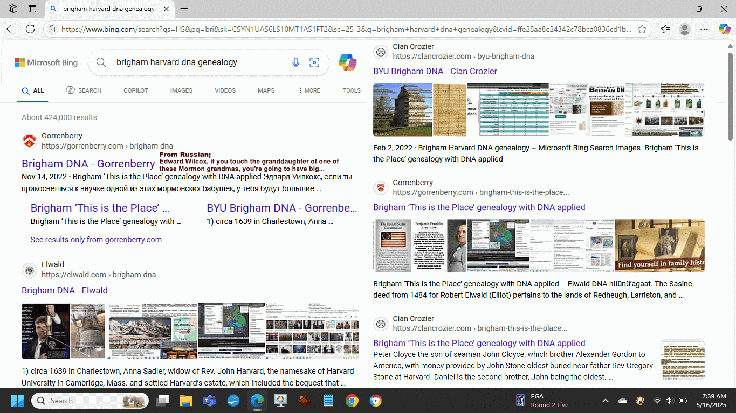Image resolution: width=736 pixels, height=413 pixels.
Task: Switch to the VIDEOS tab
Action: [x=225, y=90]
